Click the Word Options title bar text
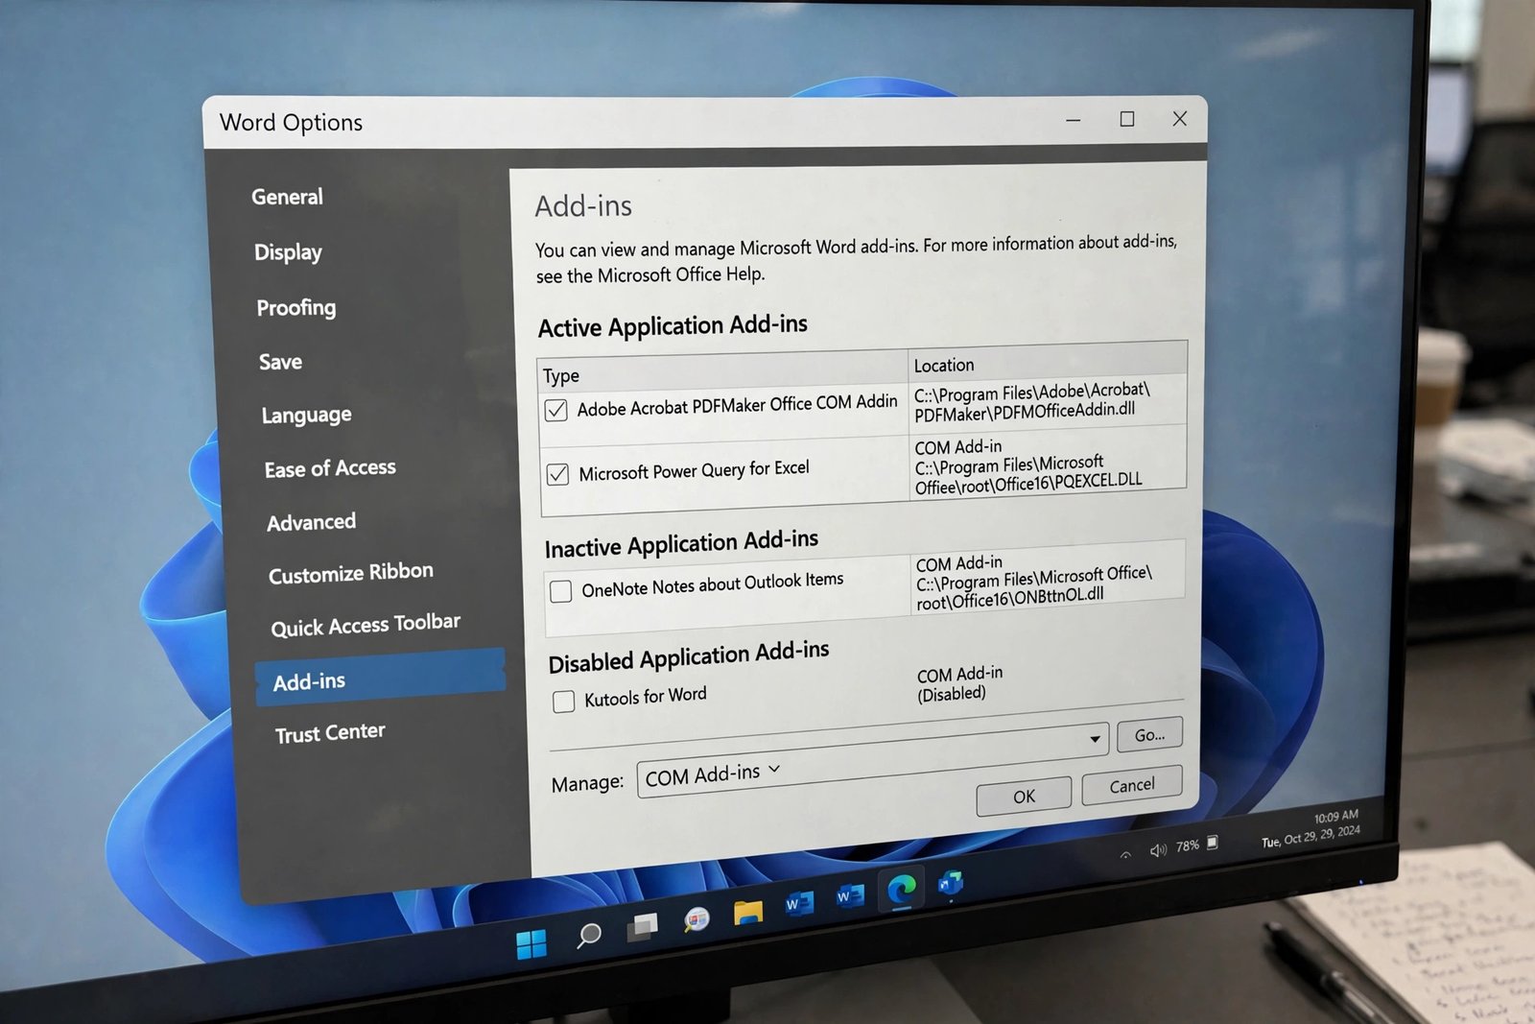Viewport: 1535px width, 1024px height. click(292, 123)
